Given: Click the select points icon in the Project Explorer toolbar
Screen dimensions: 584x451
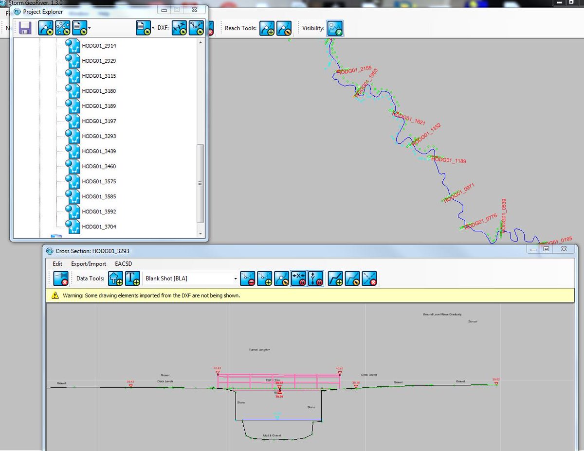Looking at the screenshot, I should coord(63,28).
